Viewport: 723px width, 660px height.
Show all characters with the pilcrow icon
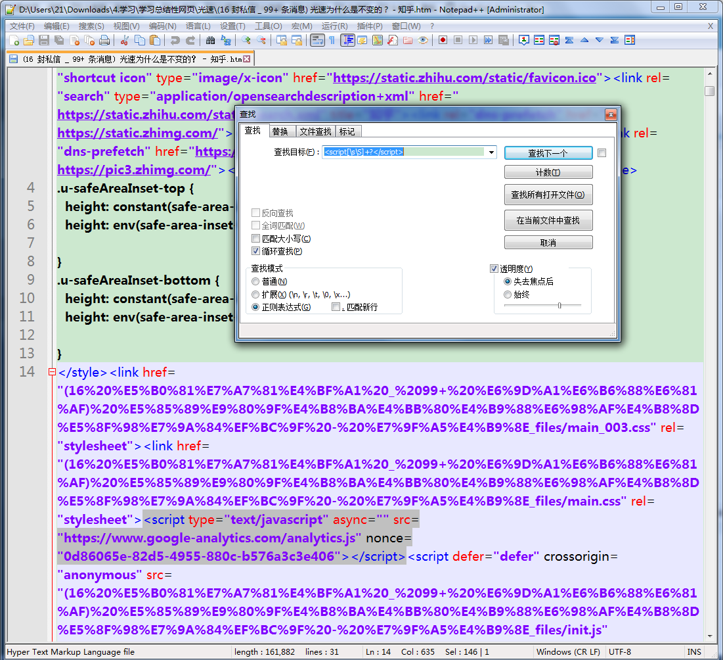pos(332,41)
